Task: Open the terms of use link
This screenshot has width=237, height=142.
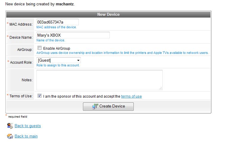Action: click(x=131, y=96)
